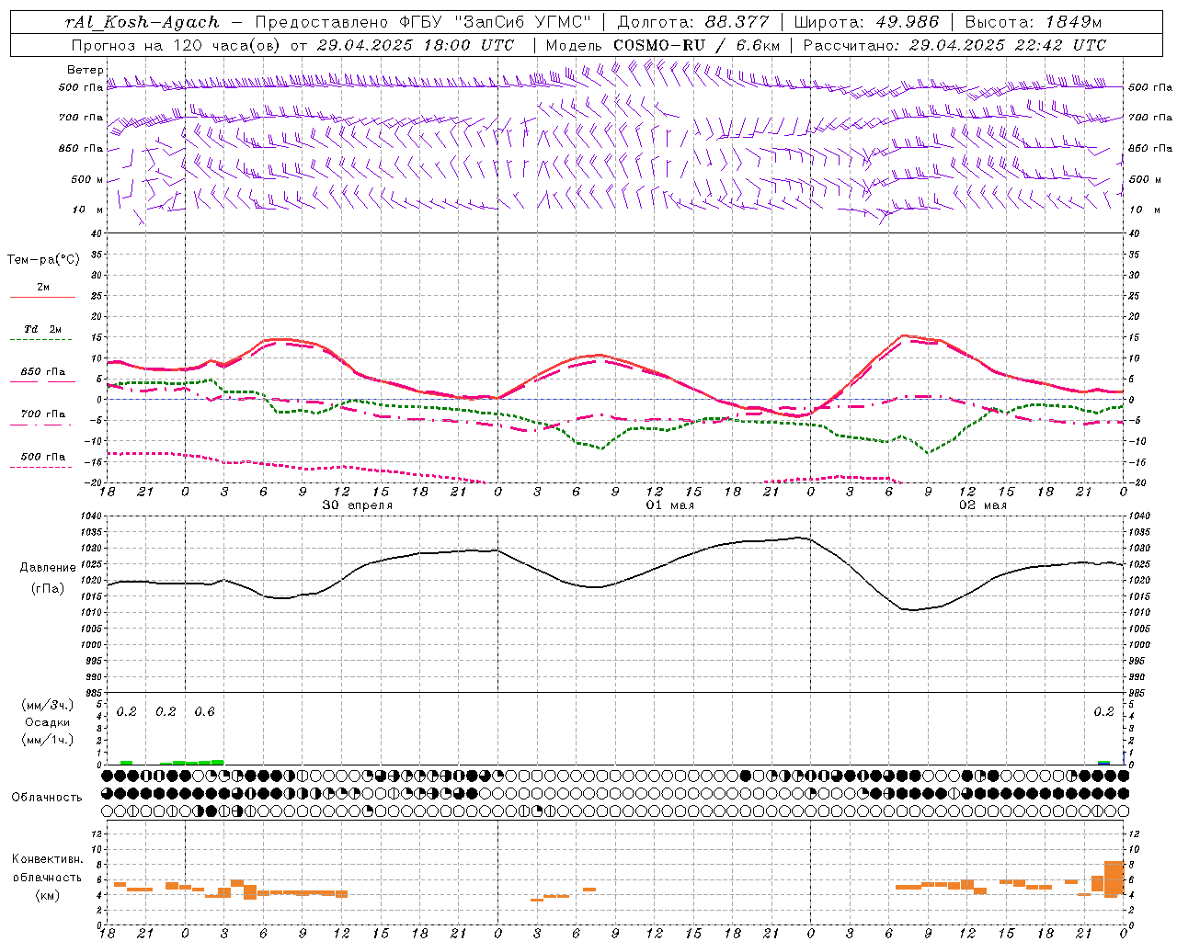Click the Конвективн. label
This screenshot has width=1177, height=941.
pos(48,859)
